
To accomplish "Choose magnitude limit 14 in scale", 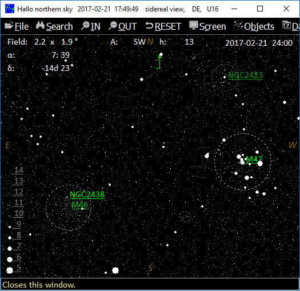I will (19, 170).
